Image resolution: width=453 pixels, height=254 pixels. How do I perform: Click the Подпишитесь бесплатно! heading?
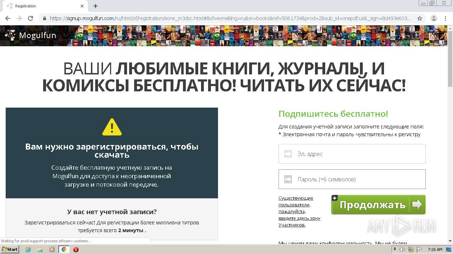(333, 114)
